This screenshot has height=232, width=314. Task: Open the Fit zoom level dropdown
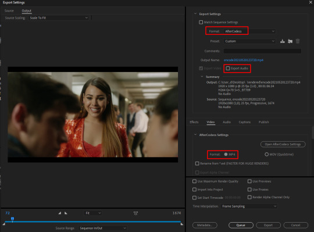93,213
